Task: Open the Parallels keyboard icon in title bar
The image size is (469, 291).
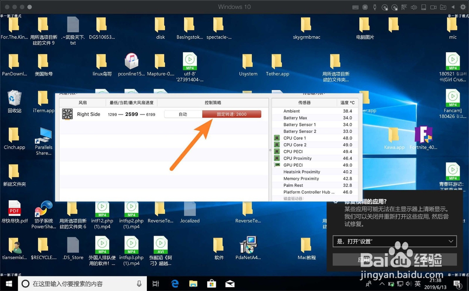Action: pos(356,7)
